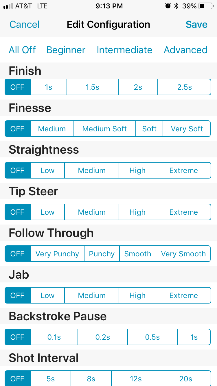Set Straightness to Extreme
217x386 pixels.
[183, 170]
